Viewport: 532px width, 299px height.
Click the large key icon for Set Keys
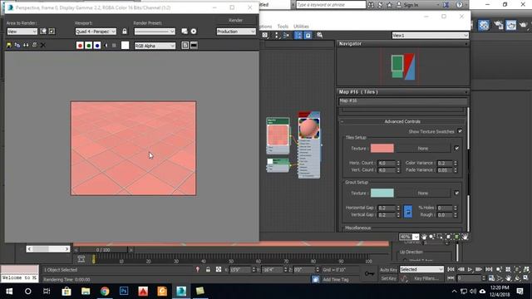click(x=369, y=273)
